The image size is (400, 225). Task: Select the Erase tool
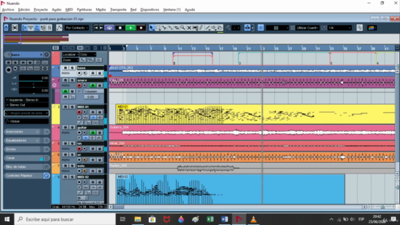[x=176, y=27]
